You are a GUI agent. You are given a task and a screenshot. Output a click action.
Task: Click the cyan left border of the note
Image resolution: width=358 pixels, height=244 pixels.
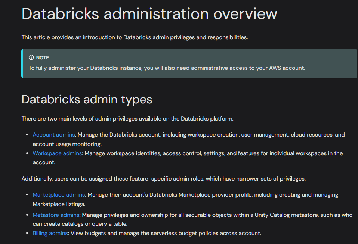(x=22, y=63)
